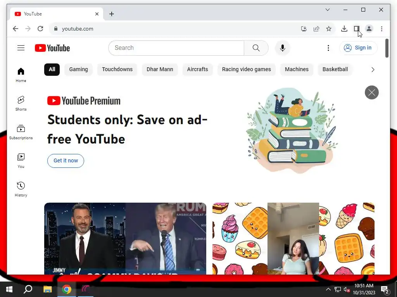
Task: Open a new tab with plus button
Action: (x=111, y=14)
